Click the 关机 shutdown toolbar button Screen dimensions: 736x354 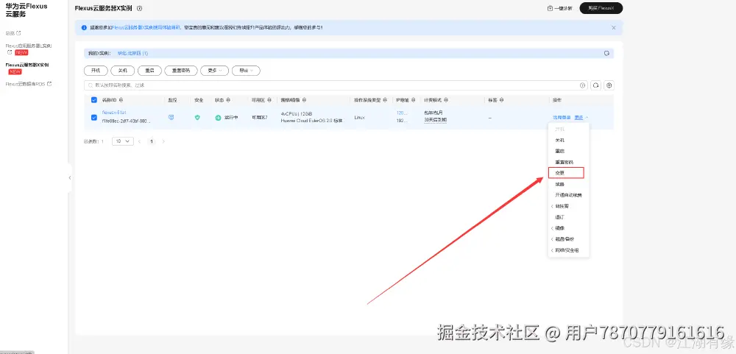pos(122,71)
